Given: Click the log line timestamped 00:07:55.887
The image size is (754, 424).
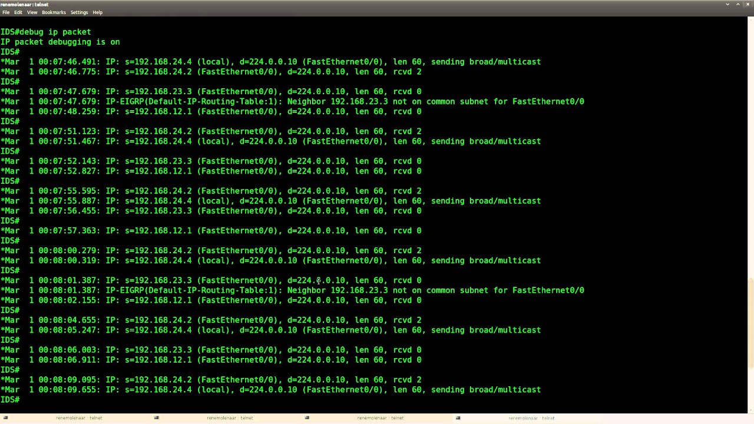Looking at the screenshot, I should (x=270, y=201).
